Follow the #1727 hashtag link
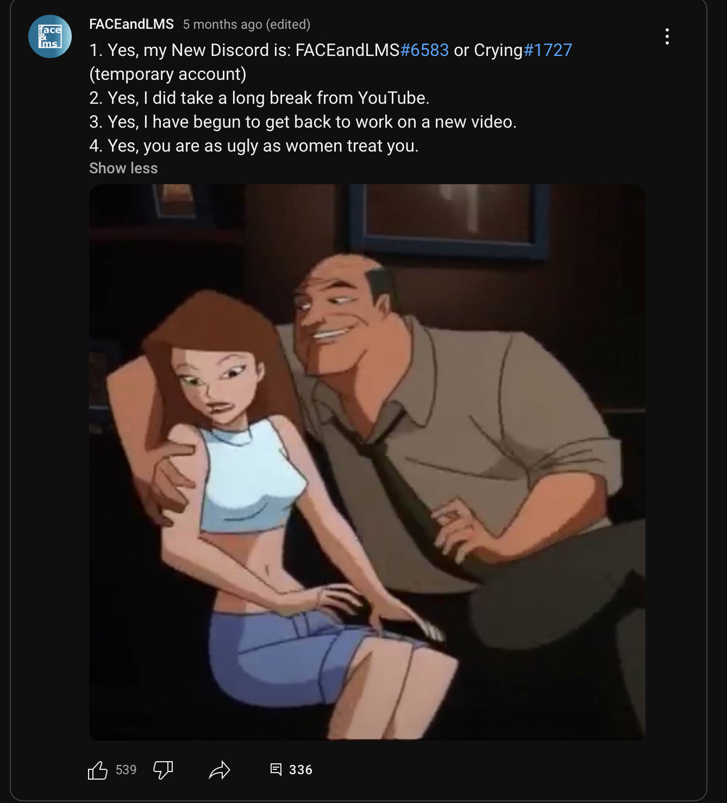 [548, 50]
